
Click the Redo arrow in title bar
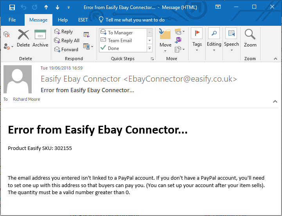pos(34,7)
